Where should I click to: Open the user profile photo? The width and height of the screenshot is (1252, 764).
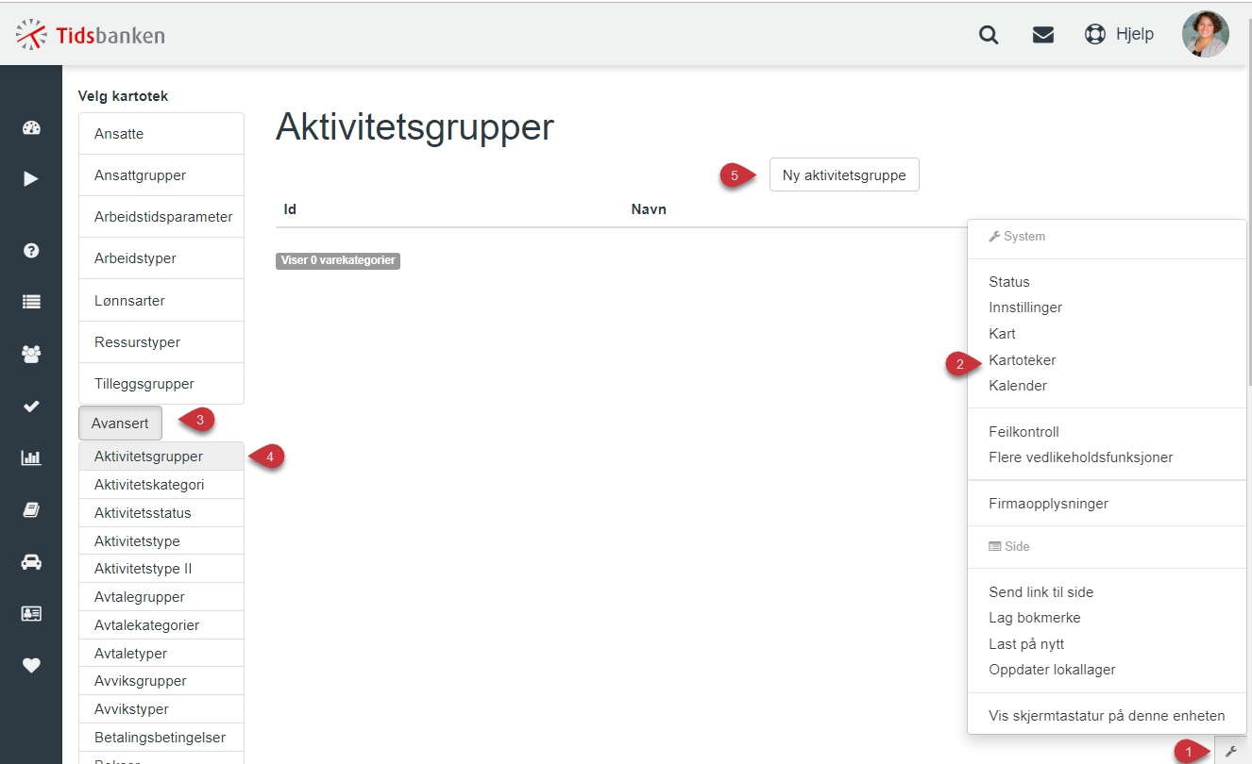(x=1206, y=34)
